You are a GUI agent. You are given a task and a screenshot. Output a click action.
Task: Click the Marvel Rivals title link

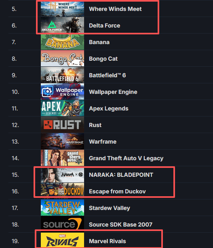coord(108,241)
